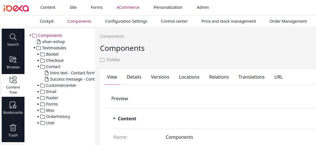Expand the Orderhistory folder arrow
The width and height of the screenshot is (316, 145).
[x=38, y=116]
